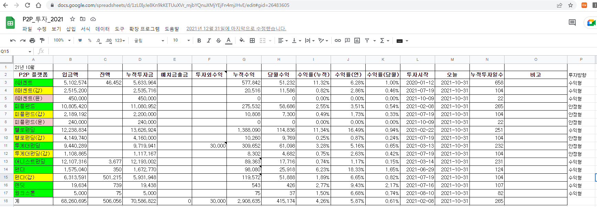Toggle bold formatting
The height and width of the screenshot is (207, 597).
click(199, 41)
